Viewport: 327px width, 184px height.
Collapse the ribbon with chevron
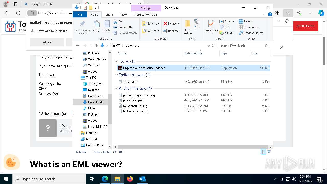[264, 15]
